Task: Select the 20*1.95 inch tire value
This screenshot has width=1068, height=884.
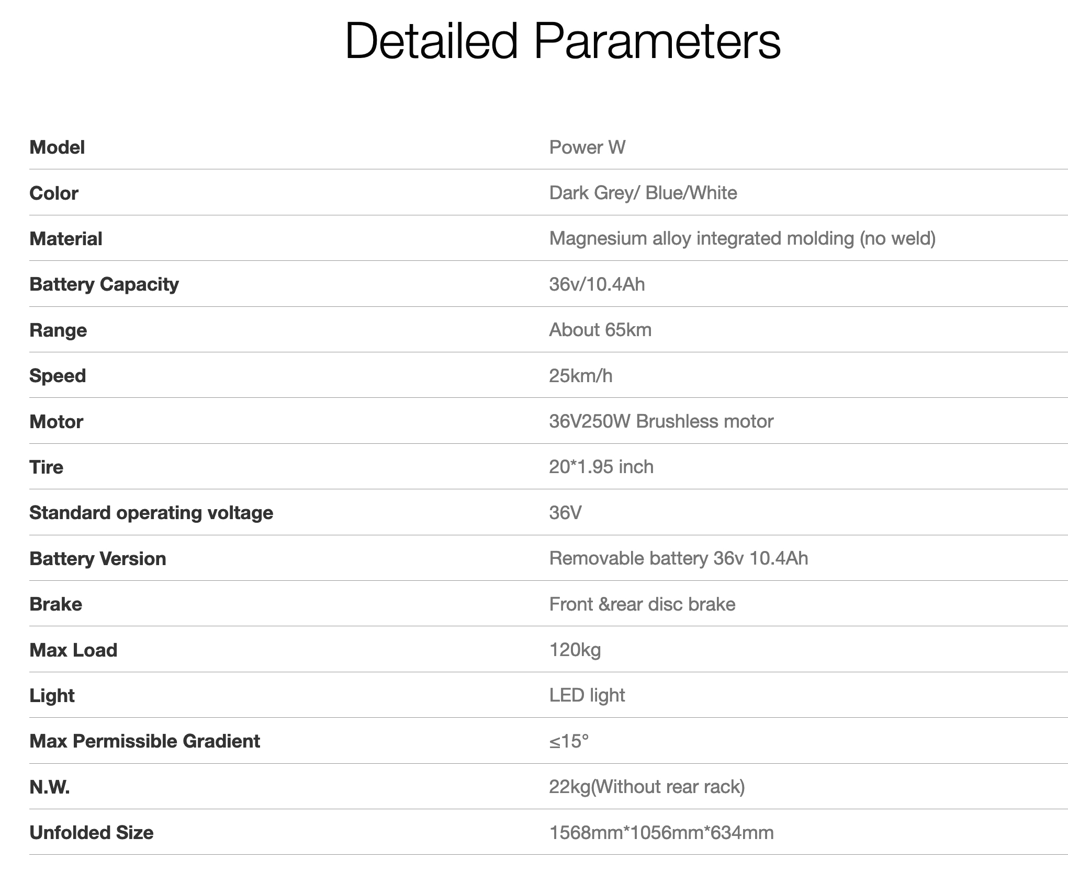Action: tap(601, 467)
